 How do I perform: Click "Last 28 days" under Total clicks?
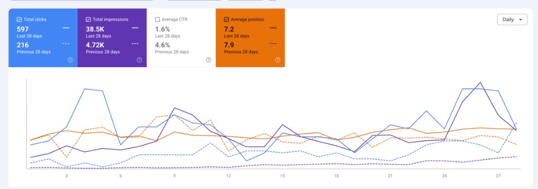[x=29, y=36]
